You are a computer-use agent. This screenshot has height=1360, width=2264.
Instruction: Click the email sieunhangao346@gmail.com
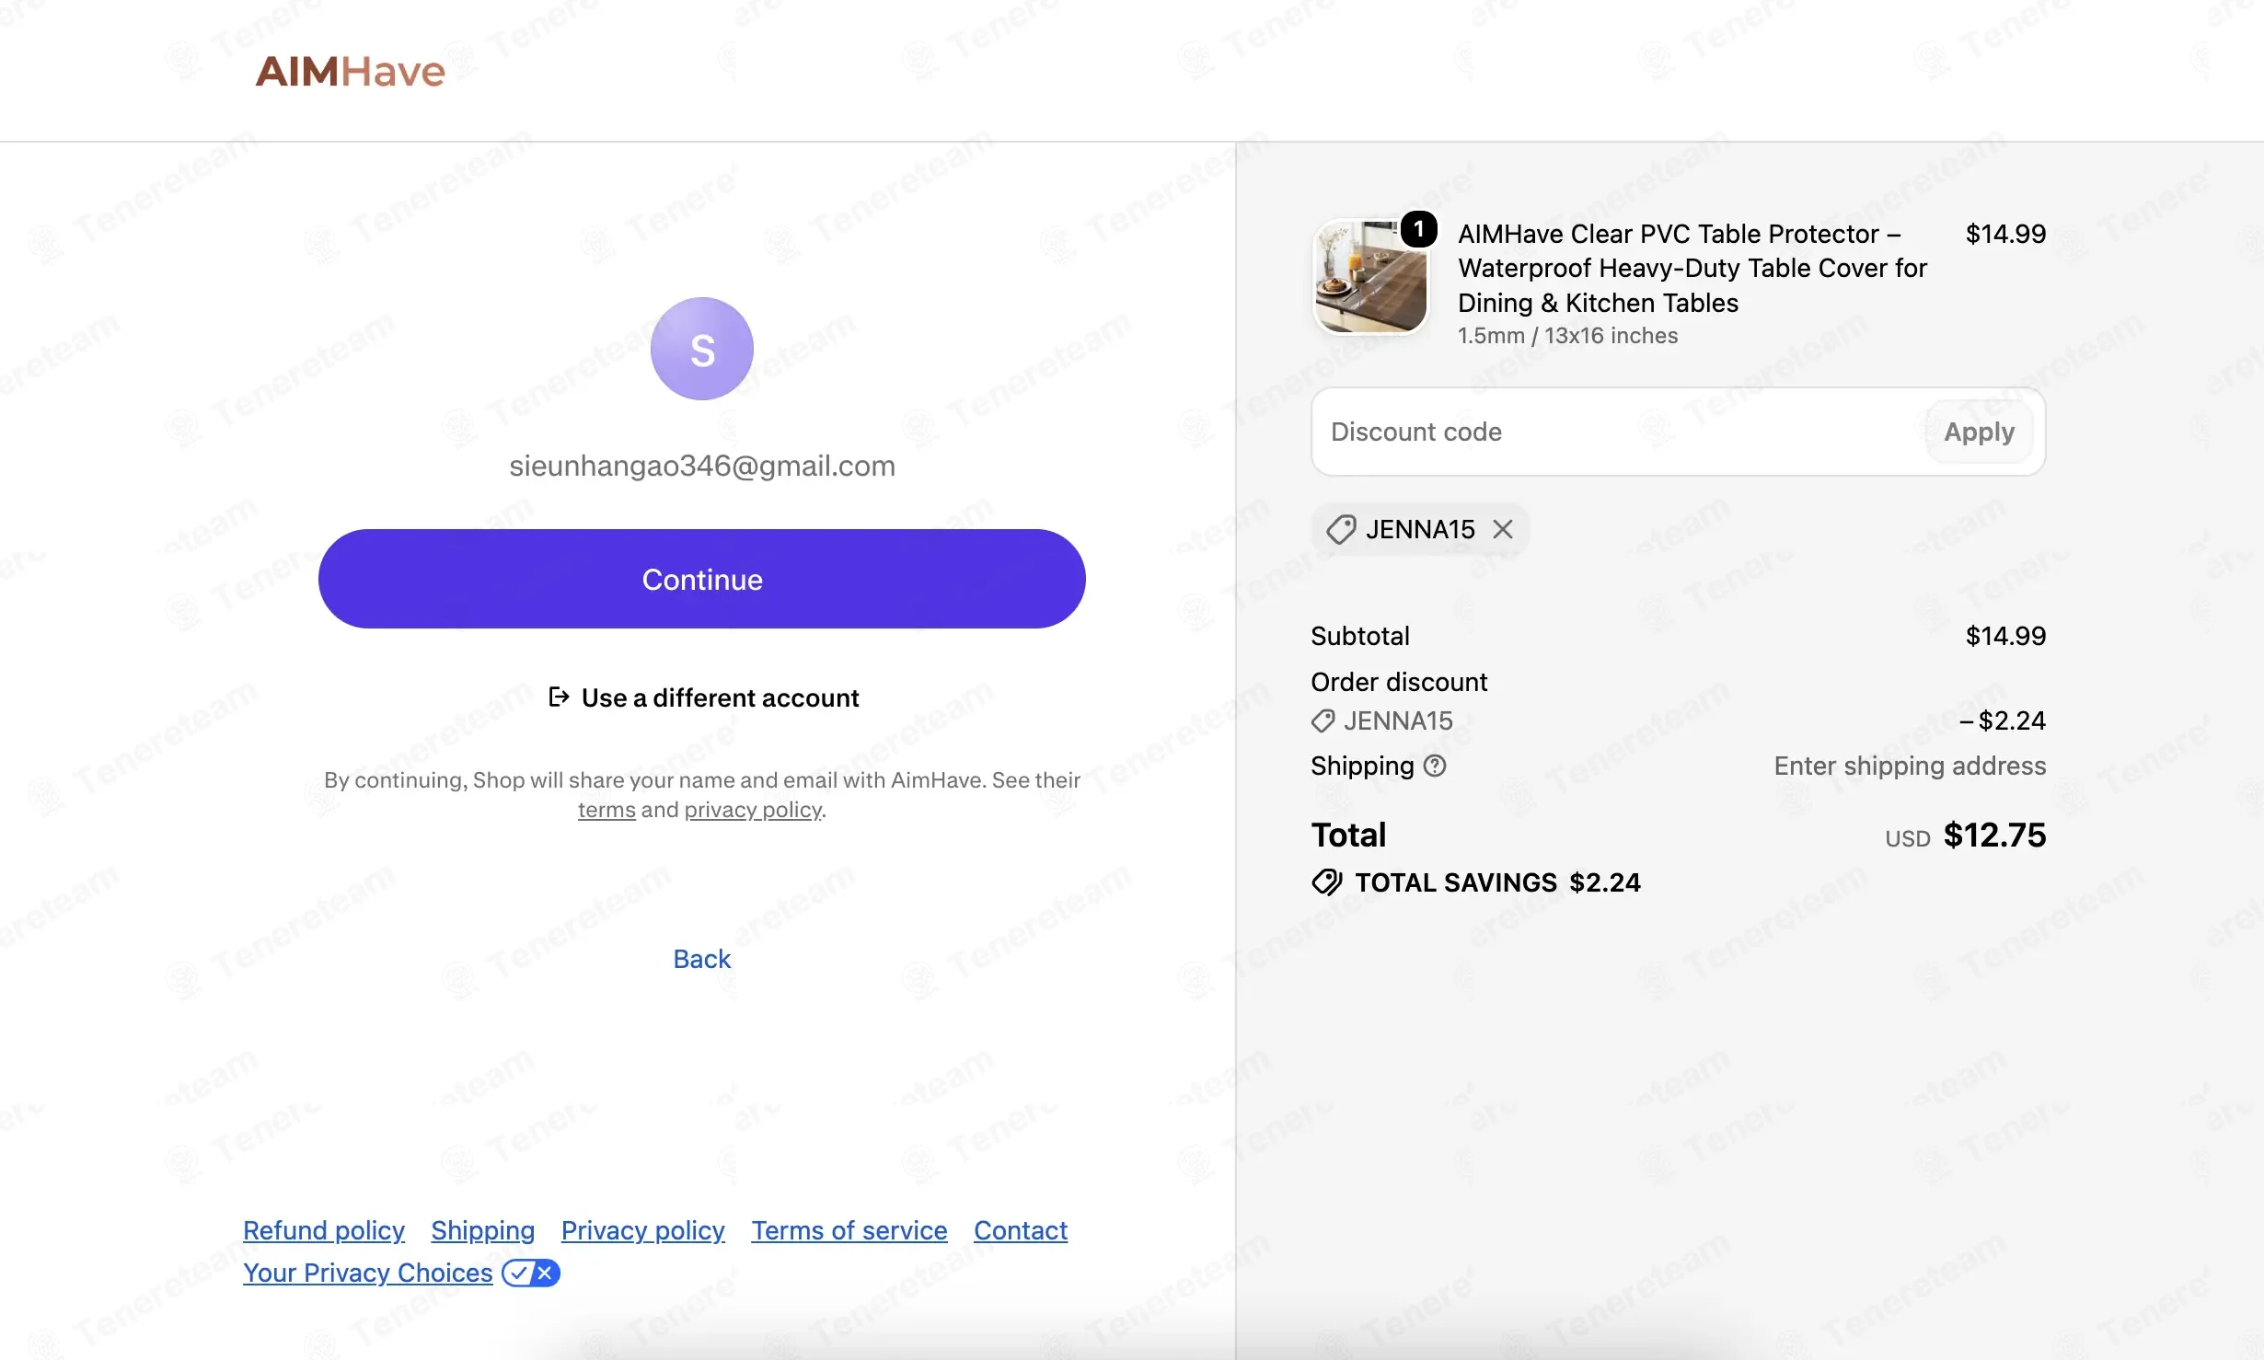point(702,466)
